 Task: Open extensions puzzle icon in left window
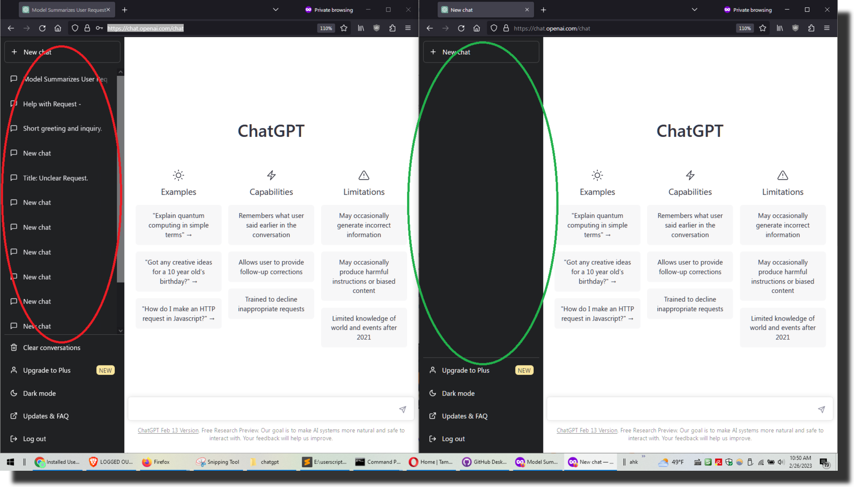(x=392, y=28)
